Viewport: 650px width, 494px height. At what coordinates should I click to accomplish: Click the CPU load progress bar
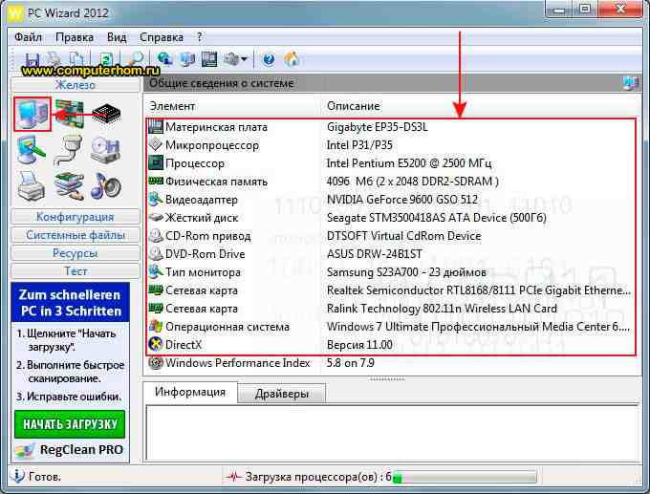pyautogui.click(x=465, y=477)
